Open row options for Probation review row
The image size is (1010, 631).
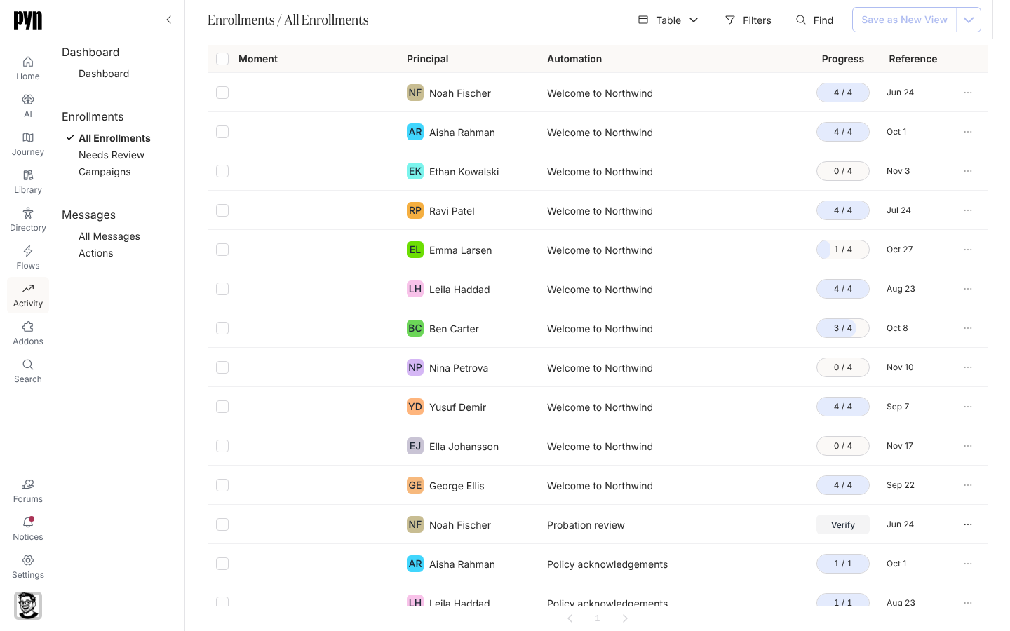click(968, 524)
